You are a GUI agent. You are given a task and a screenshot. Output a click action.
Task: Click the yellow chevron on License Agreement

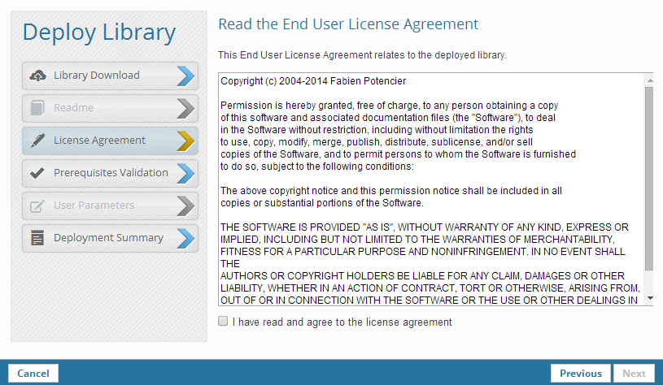coord(185,141)
